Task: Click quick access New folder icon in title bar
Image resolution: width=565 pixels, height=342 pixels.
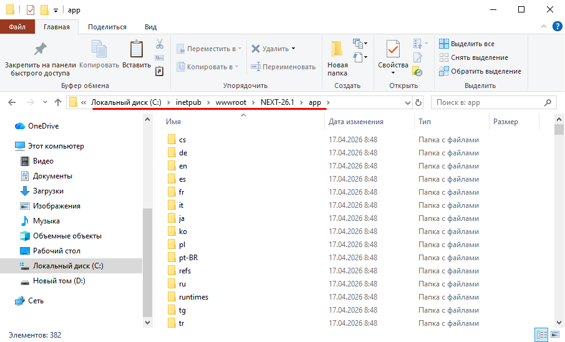Action: pyautogui.click(x=44, y=10)
